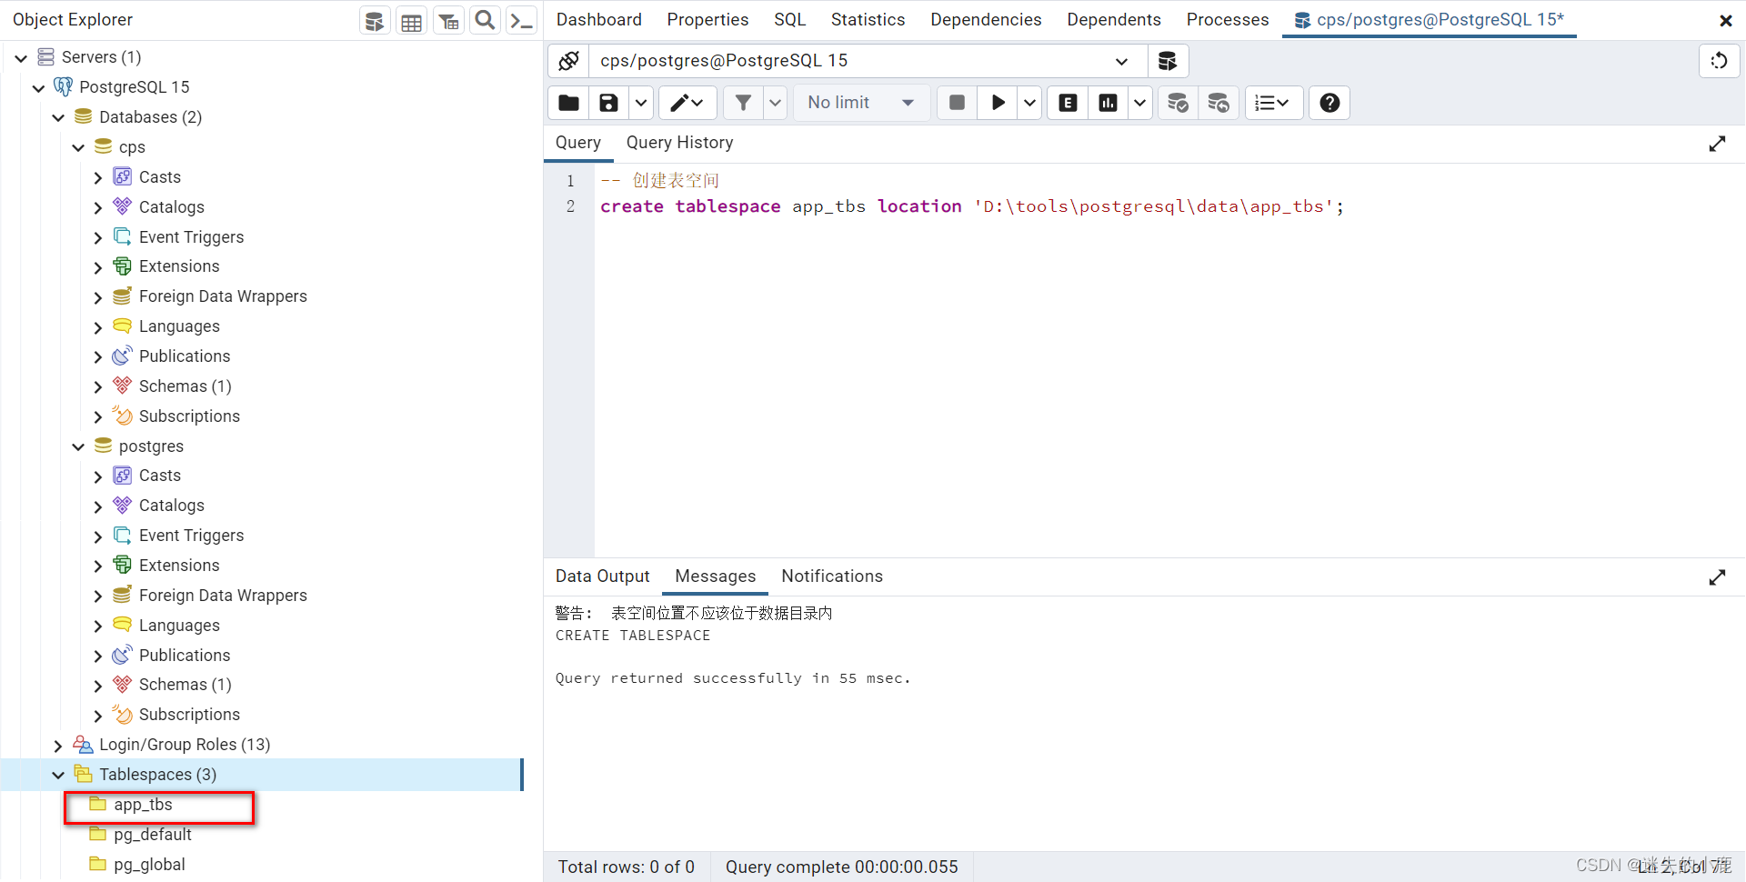Open Search Objects magnifier icon
The height and width of the screenshot is (882, 1746).
486,20
